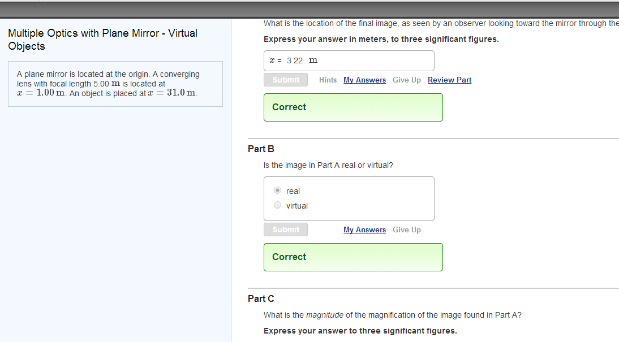Click the "Part C" section heading
Image resolution: width=619 pixels, height=342 pixels.
pyautogui.click(x=261, y=298)
